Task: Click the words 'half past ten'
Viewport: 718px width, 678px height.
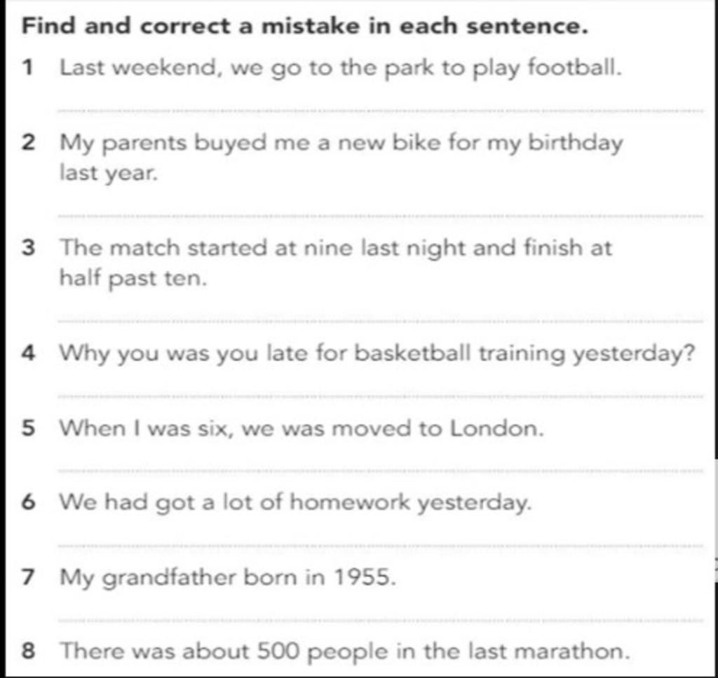Action: point(133,279)
